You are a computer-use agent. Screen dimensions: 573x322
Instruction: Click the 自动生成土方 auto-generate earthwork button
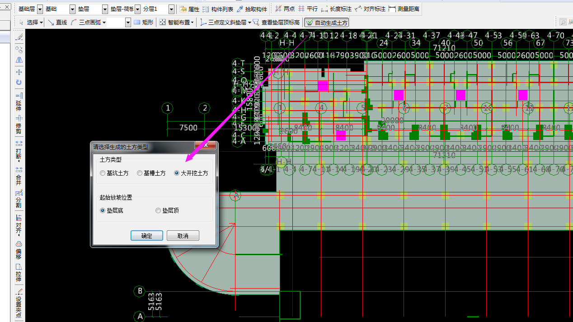point(326,23)
